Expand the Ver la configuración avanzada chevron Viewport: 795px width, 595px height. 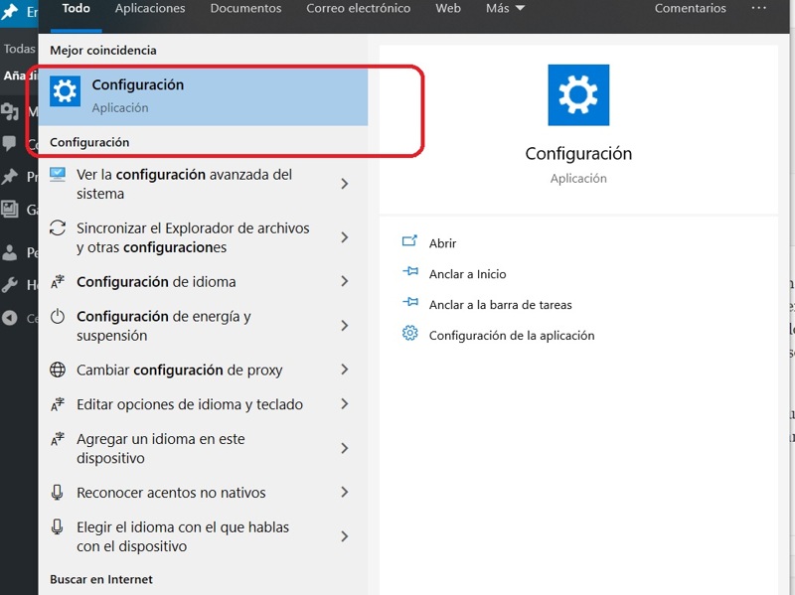[x=344, y=184]
